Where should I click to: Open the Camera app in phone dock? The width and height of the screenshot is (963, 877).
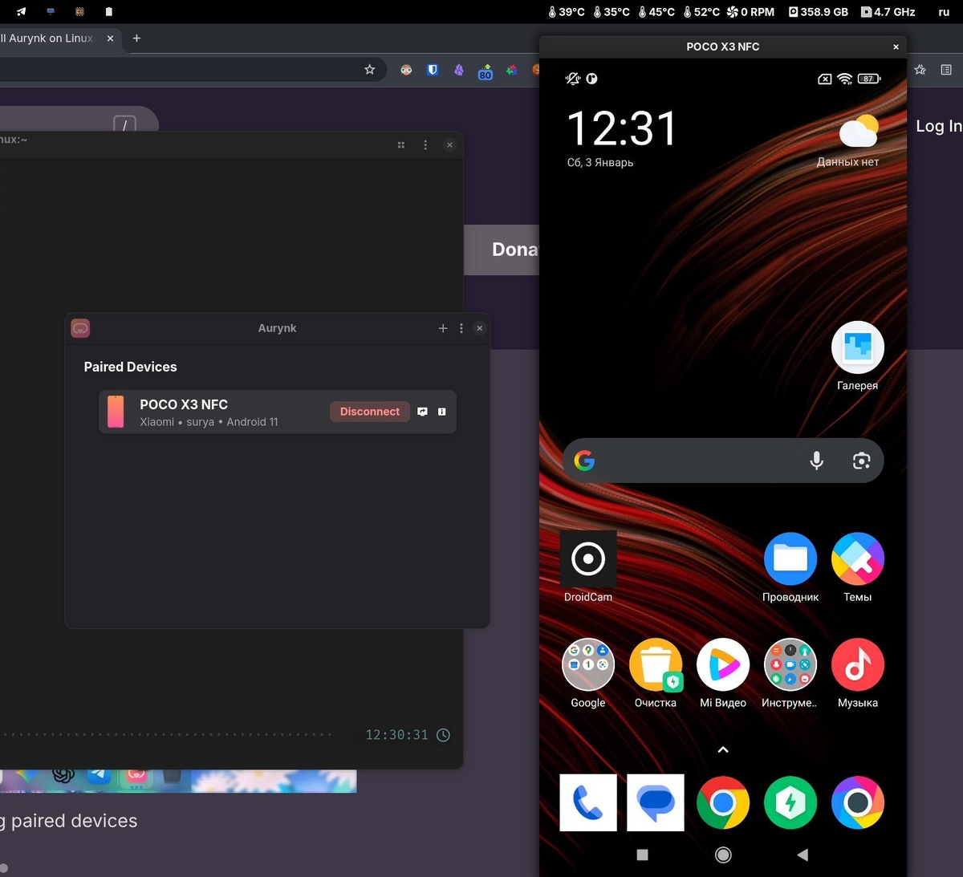click(858, 802)
